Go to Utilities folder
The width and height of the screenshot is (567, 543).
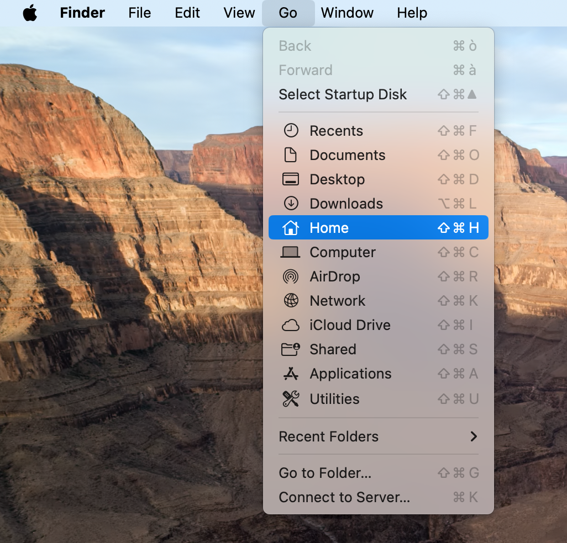[378, 398]
